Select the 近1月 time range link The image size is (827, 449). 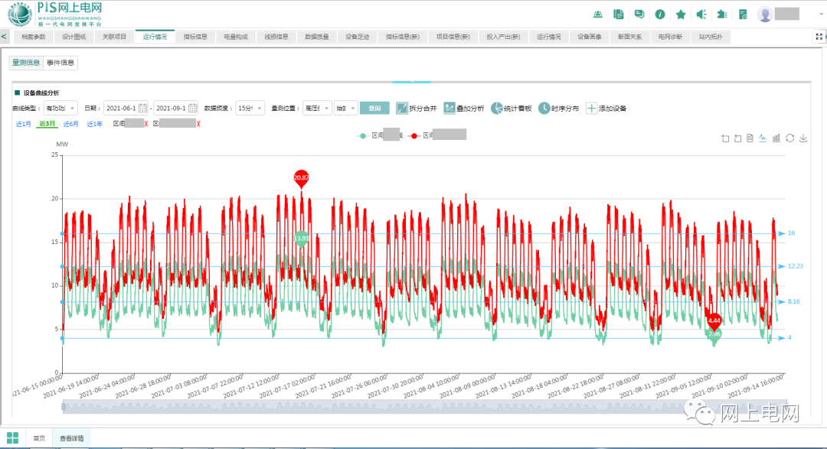(x=23, y=124)
